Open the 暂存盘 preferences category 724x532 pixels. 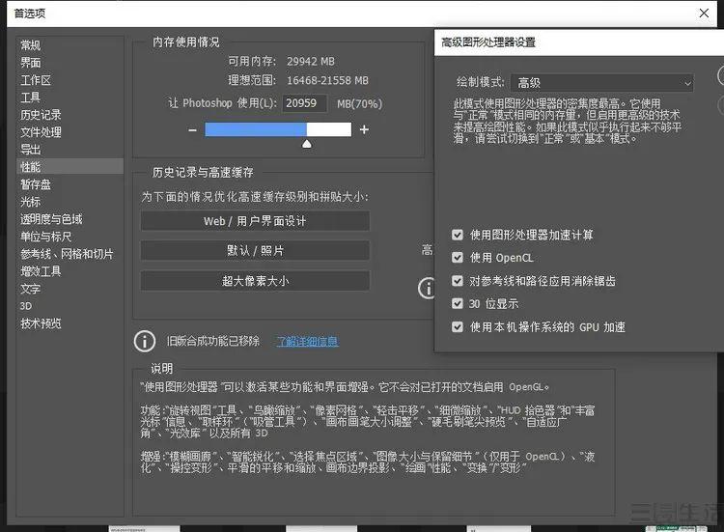coord(36,184)
